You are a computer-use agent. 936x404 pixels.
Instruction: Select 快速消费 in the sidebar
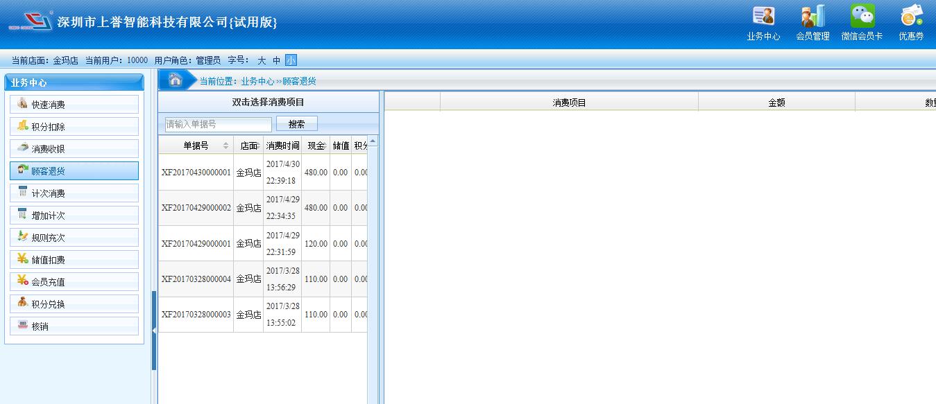(x=74, y=105)
